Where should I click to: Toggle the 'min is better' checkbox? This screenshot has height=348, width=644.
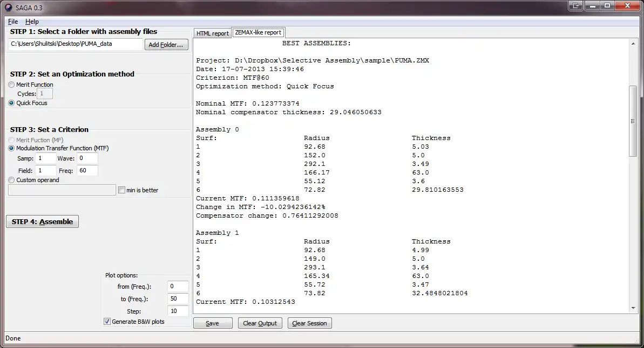tap(121, 190)
